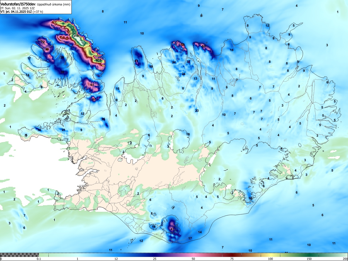Click the 23 precipitation value

pyautogui.click(x=197, y=111)
